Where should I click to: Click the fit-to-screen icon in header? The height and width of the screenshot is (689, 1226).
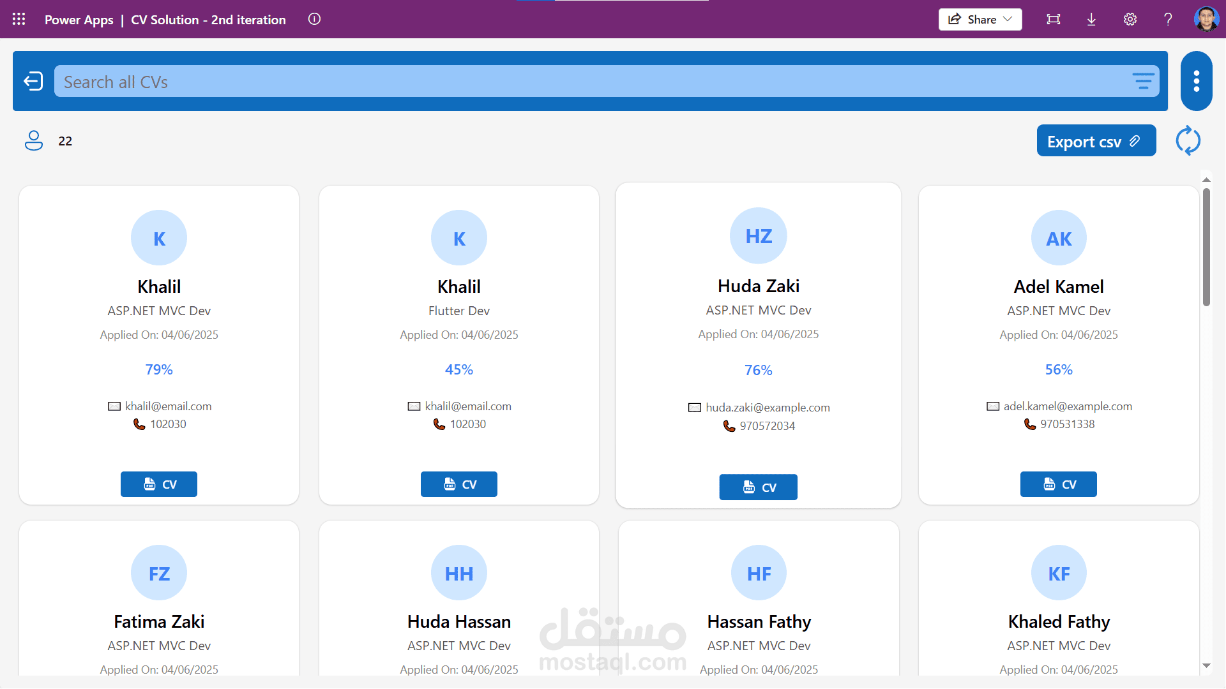[x=1054, y=19]
